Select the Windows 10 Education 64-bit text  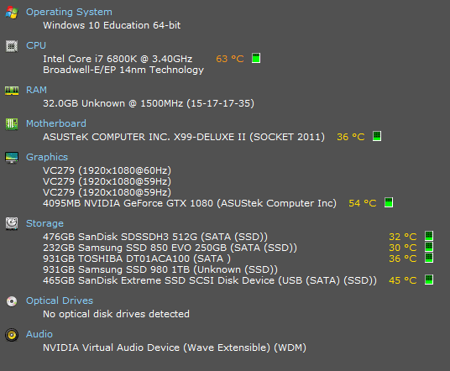[x=112, y=25]
